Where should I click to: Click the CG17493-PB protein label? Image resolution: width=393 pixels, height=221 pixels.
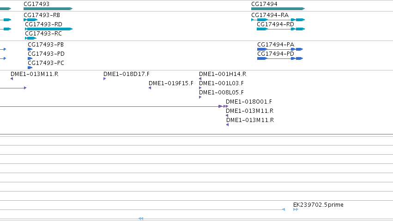[46, 45]
